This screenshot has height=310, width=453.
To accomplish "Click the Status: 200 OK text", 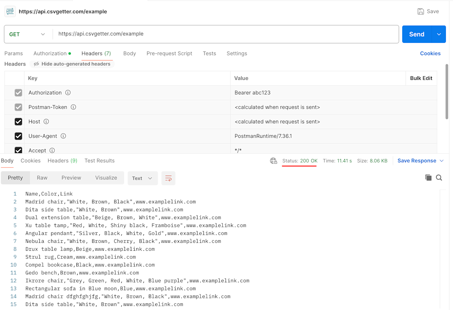I will (x=300, y=161).
